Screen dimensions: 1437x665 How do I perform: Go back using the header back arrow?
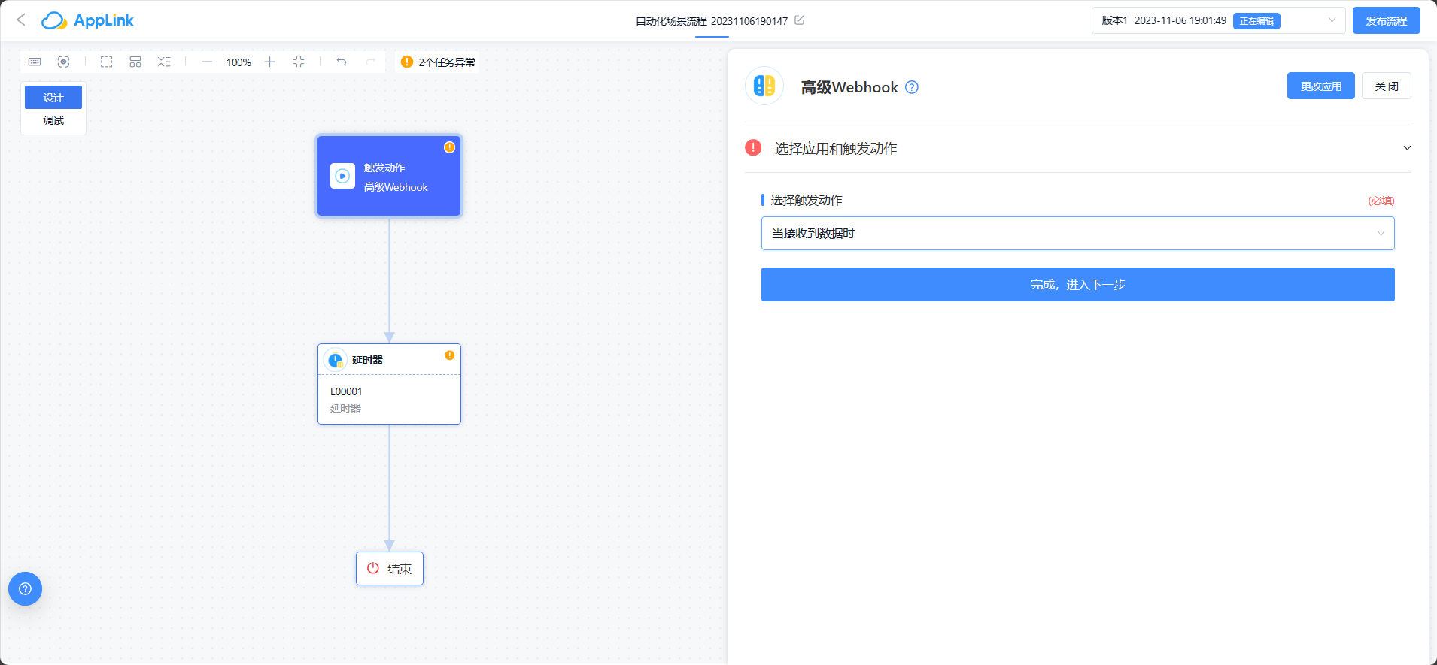point(21,20)
